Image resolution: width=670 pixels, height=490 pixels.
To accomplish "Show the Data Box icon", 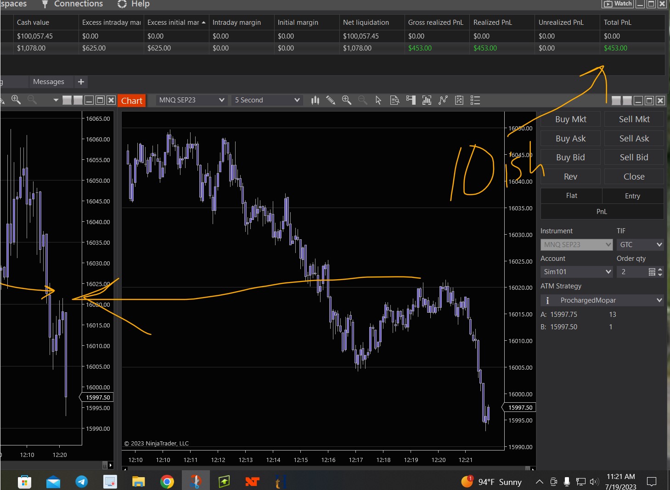I will (x=394, y=100).
